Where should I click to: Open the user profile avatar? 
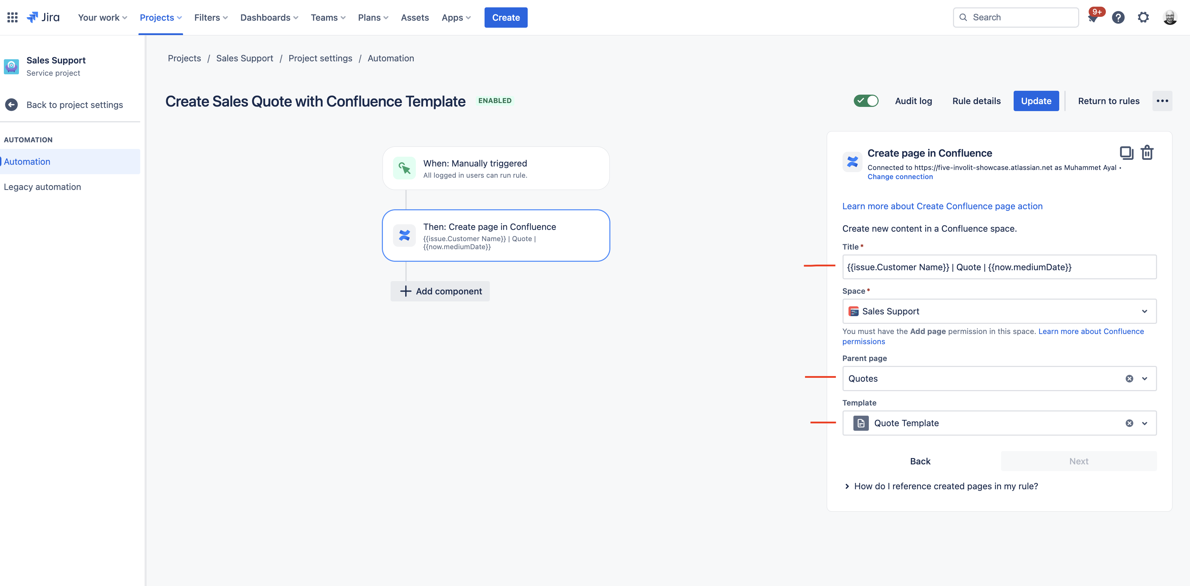tap(1170, 18)
